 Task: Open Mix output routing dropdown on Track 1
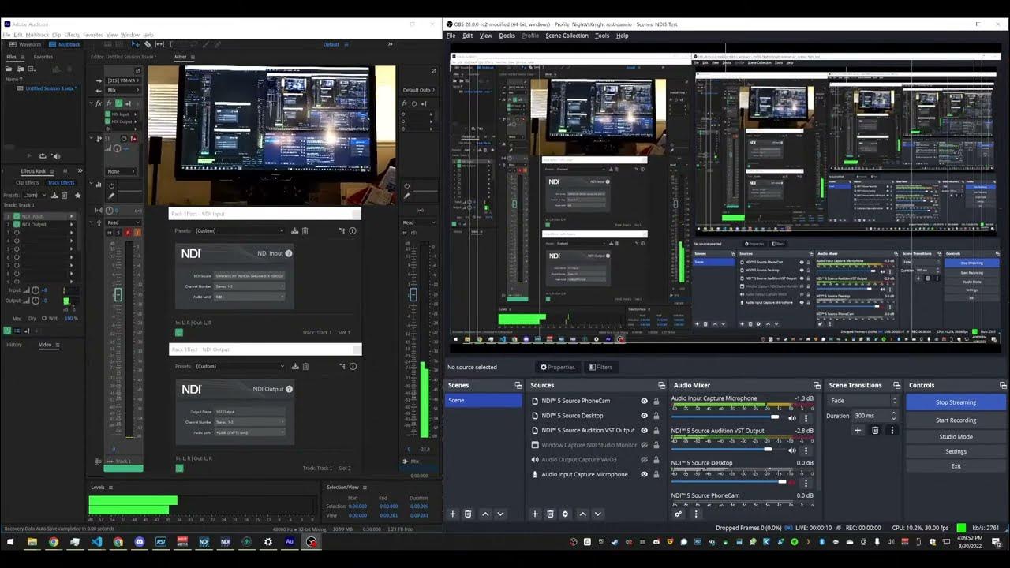[122, 90]
